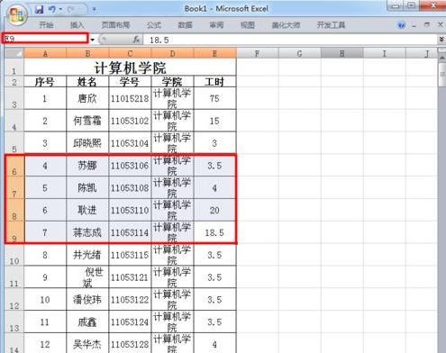Screen dimensions: 446x353
Task: Click the vertical scrollbar up arrow
Action: pos(442,58)
